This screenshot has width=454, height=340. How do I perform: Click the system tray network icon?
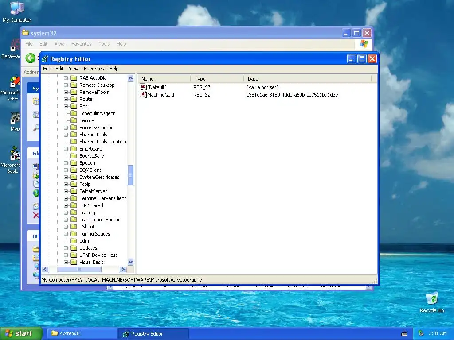[x=421, y=333]
